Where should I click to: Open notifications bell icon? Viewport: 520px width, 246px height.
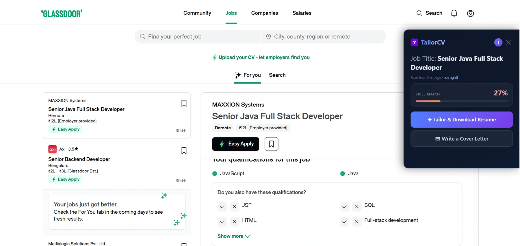pyautogui.click(x=454, y=13)
